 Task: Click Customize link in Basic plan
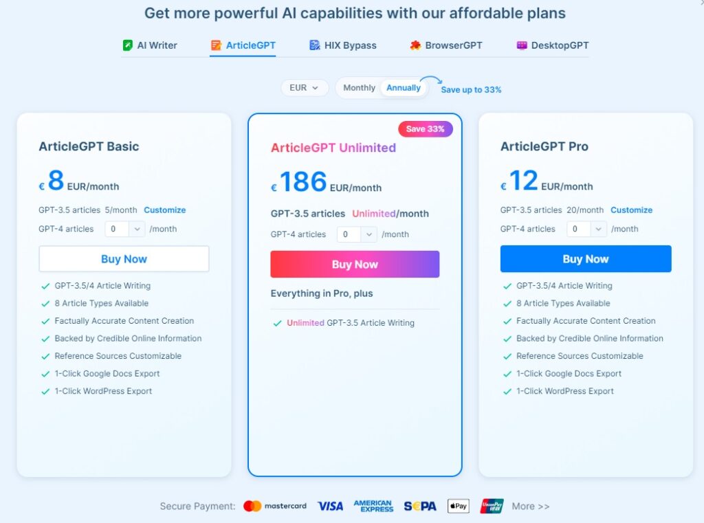coord(165,210)
